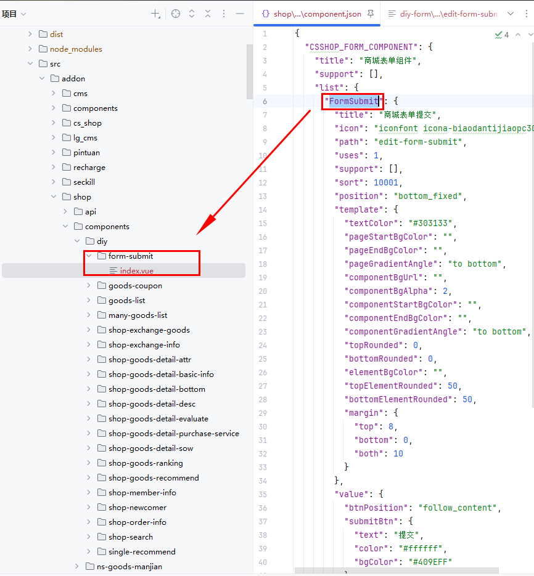Click the project tree vertical scrollbar
This screenshot has width=534, height=576.
249,71
